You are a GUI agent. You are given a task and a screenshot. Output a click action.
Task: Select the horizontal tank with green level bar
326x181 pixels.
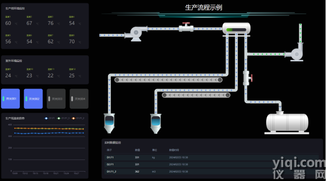pyautogui.click(x=237, y=29)
